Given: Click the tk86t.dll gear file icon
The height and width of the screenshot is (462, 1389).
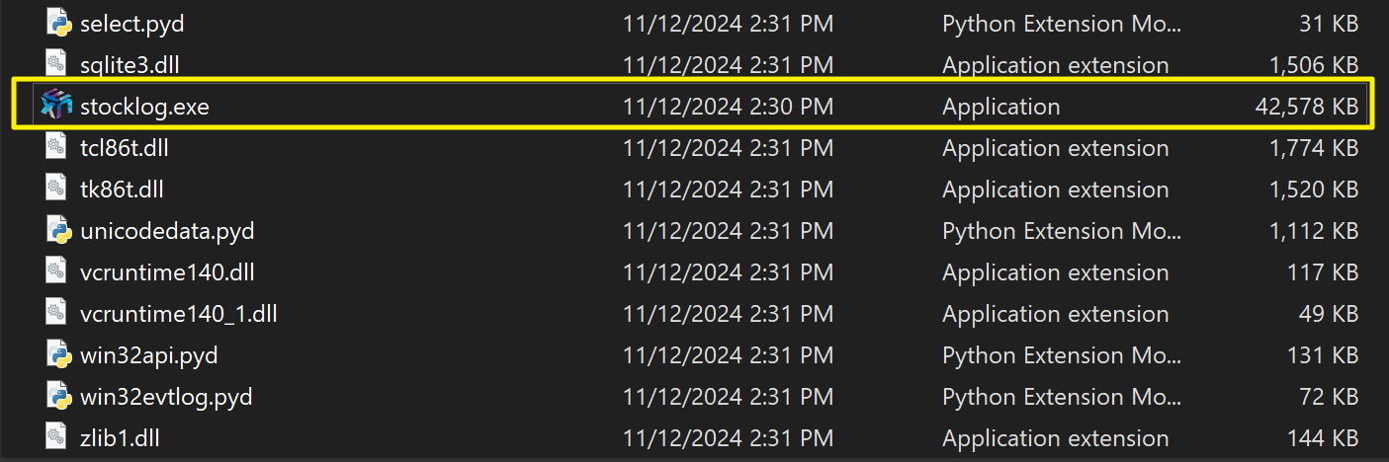Looking at the screenshot, I should pos(58,190).
